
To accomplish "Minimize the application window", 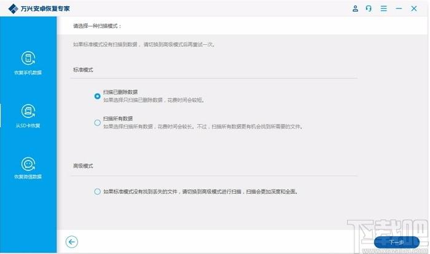I will 399,9.
